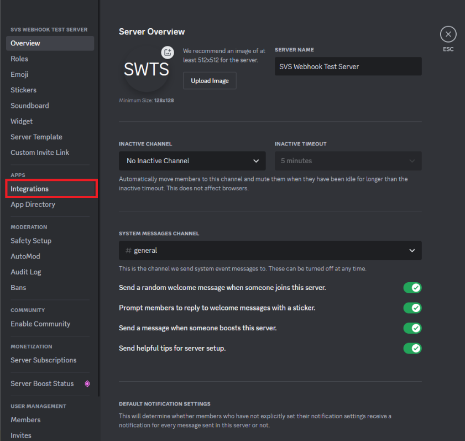The height and width of the screenshot is (441, 465).
Task: Click the camera icon on the SWTS server avatar
Action: tap(168, 52)
